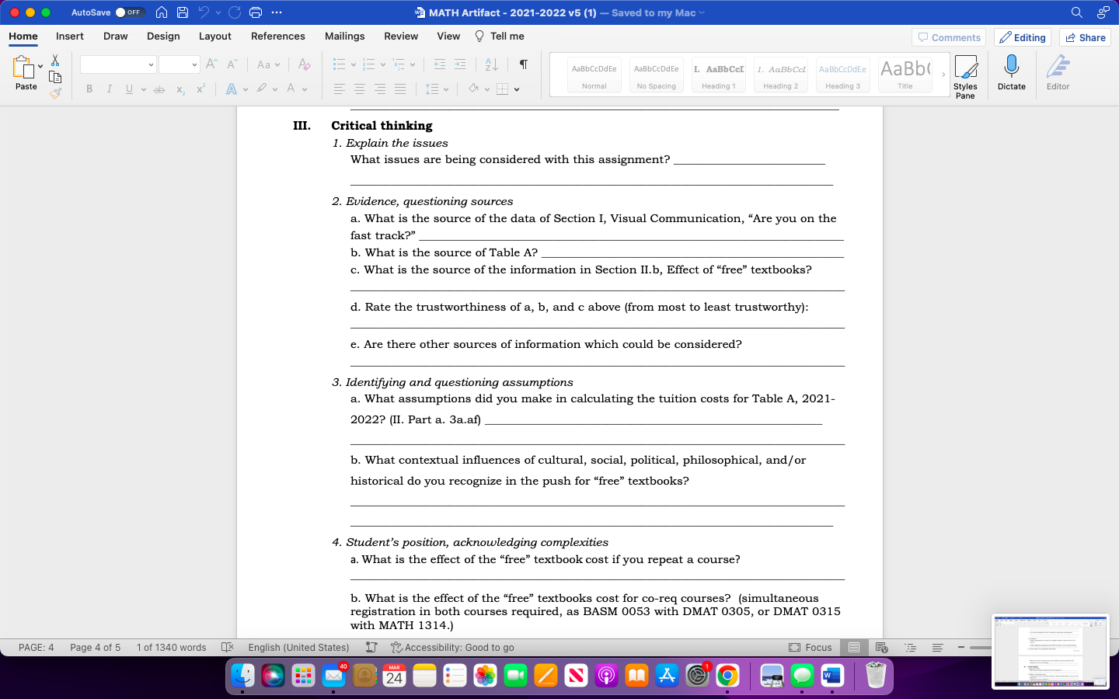Toggle bold formatting
The image size is (1119, 699).
click(89, 89)
